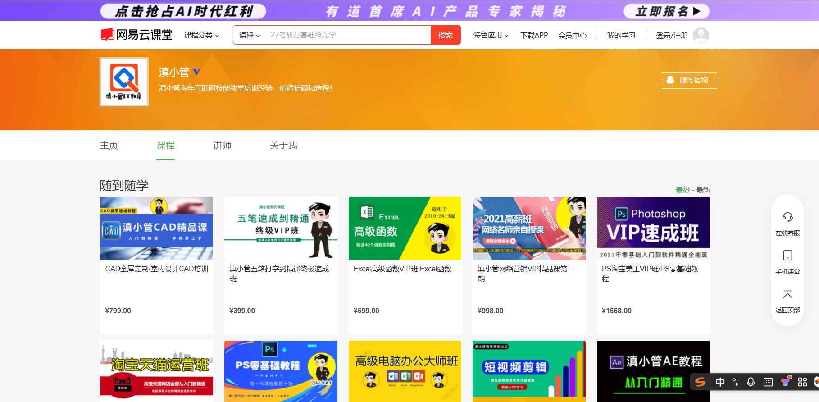Click 登录/注册 link

(x=672, y=35)
